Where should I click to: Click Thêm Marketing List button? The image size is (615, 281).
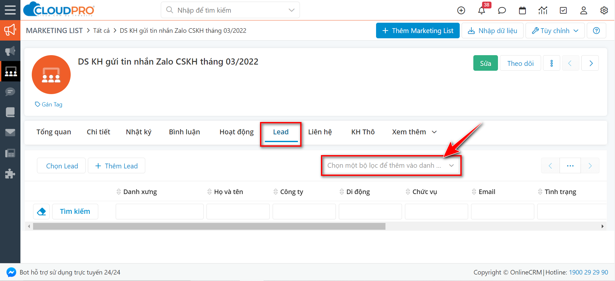coord(418,31)
